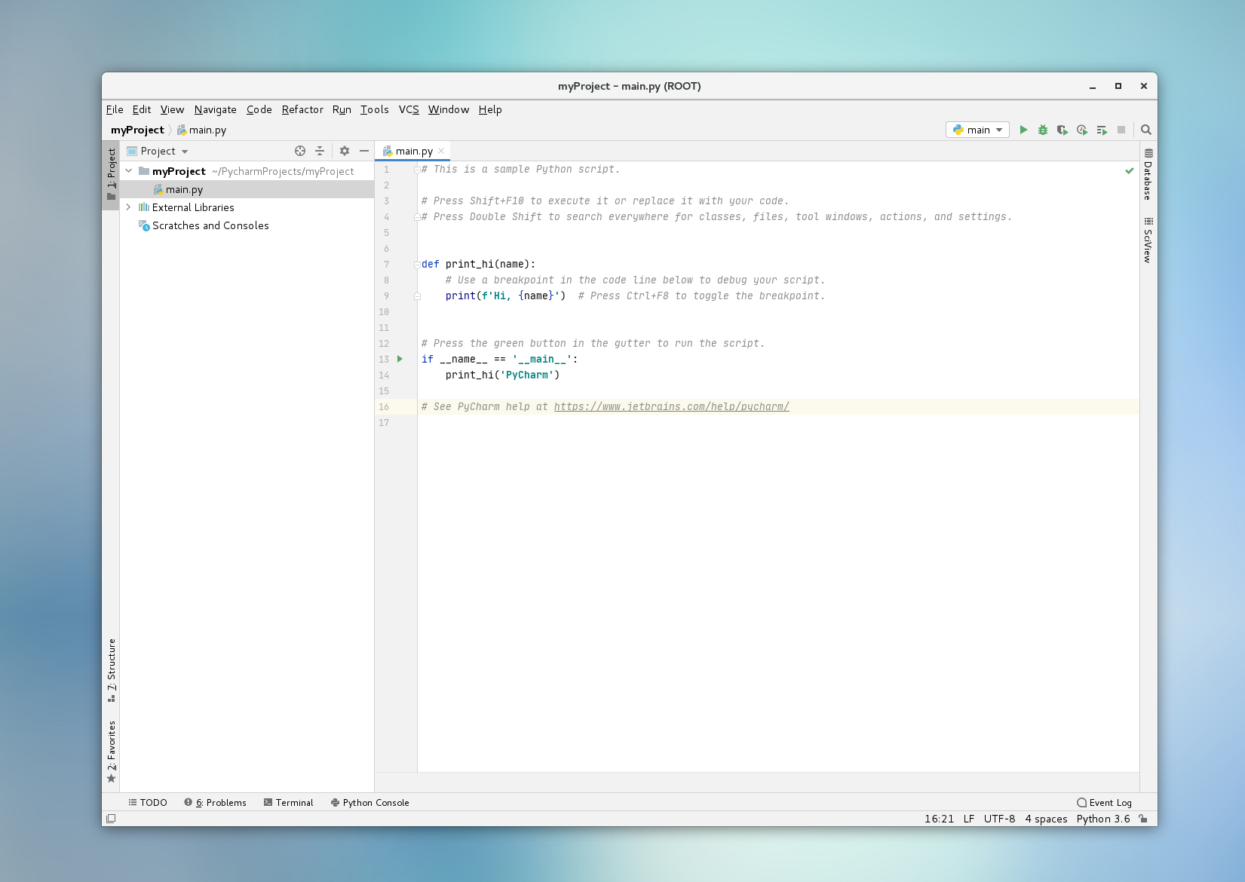Screen dimensions: 1245x882
Task: Switch to the Terminal tab
Action: (289, 802)
